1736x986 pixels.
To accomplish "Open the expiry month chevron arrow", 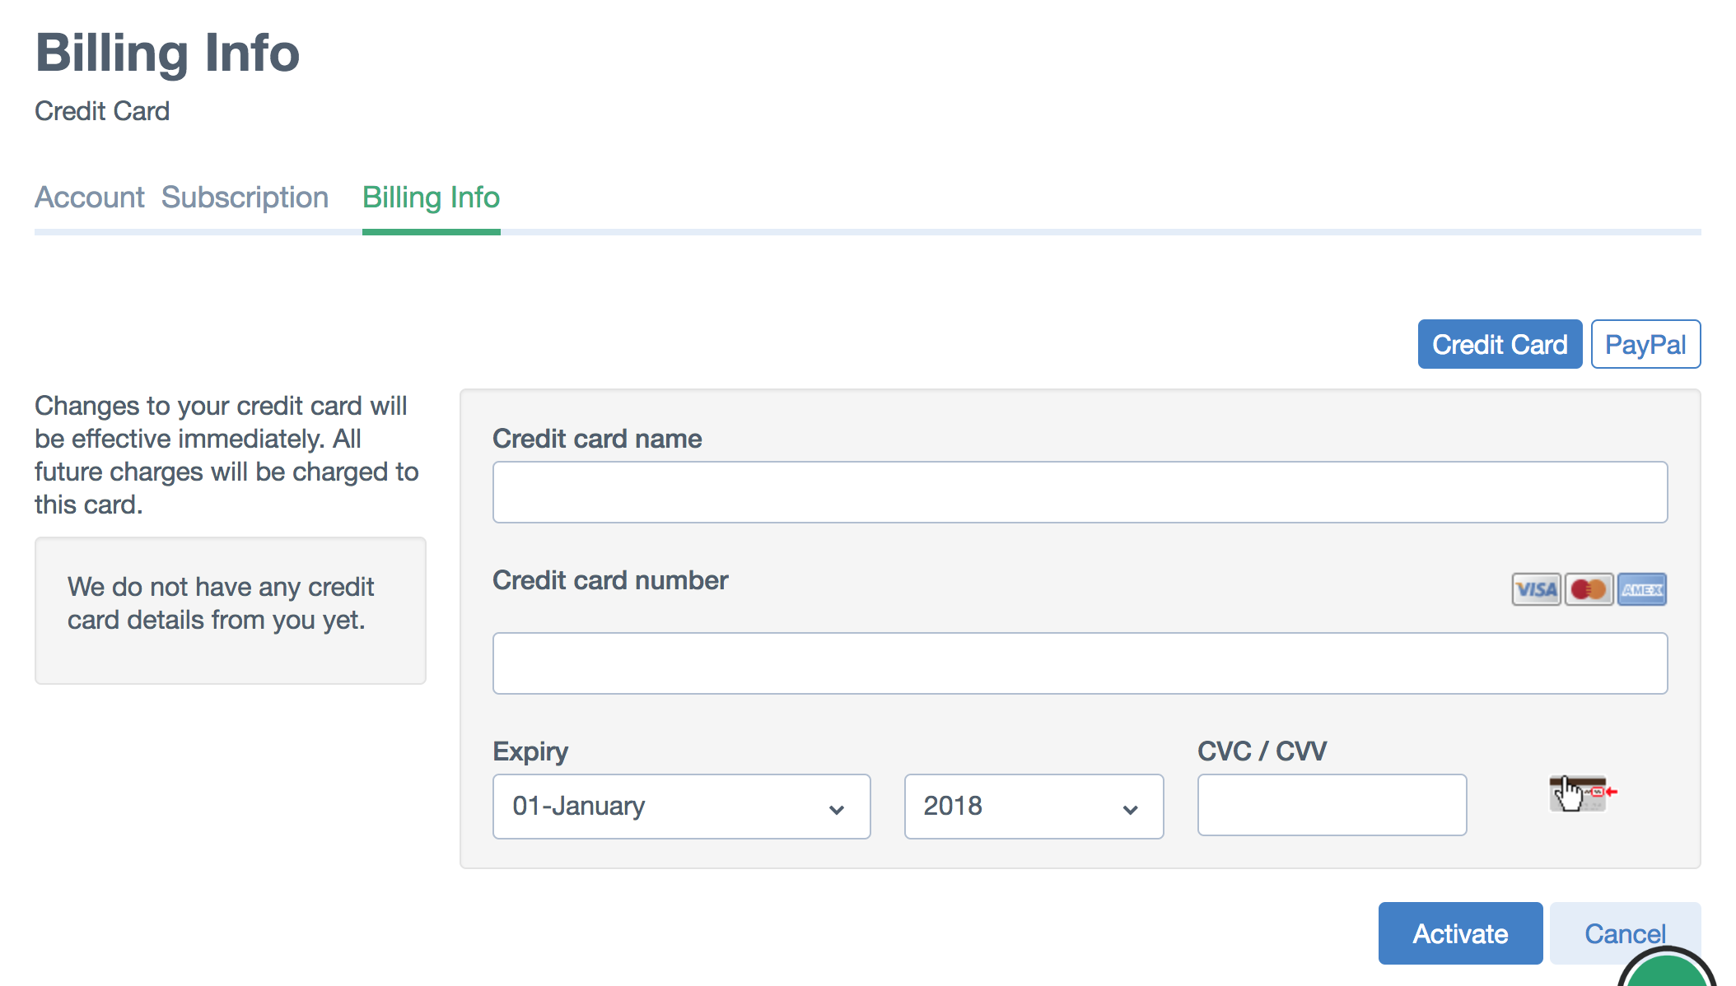I will 837,810.
